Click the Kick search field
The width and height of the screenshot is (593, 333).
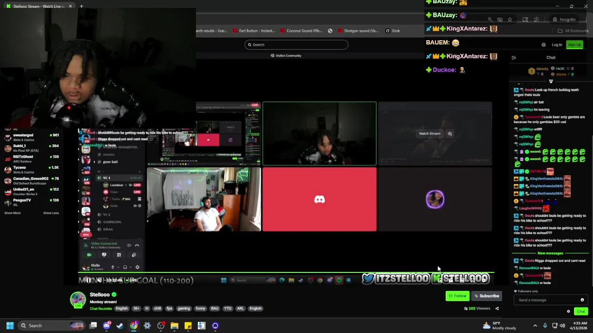pos(296,45)
